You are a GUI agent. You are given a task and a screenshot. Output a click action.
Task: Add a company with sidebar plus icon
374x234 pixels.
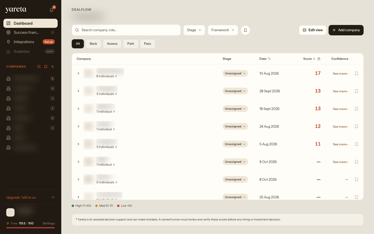[52, 67]
